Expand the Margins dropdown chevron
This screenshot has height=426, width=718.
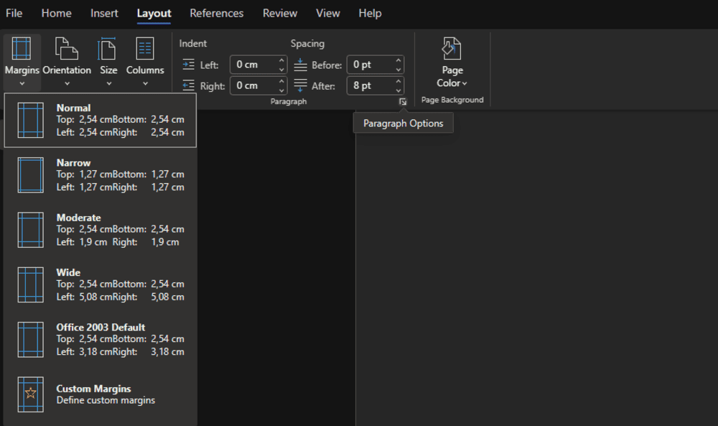pyautogui.click(x=22, y=84)
